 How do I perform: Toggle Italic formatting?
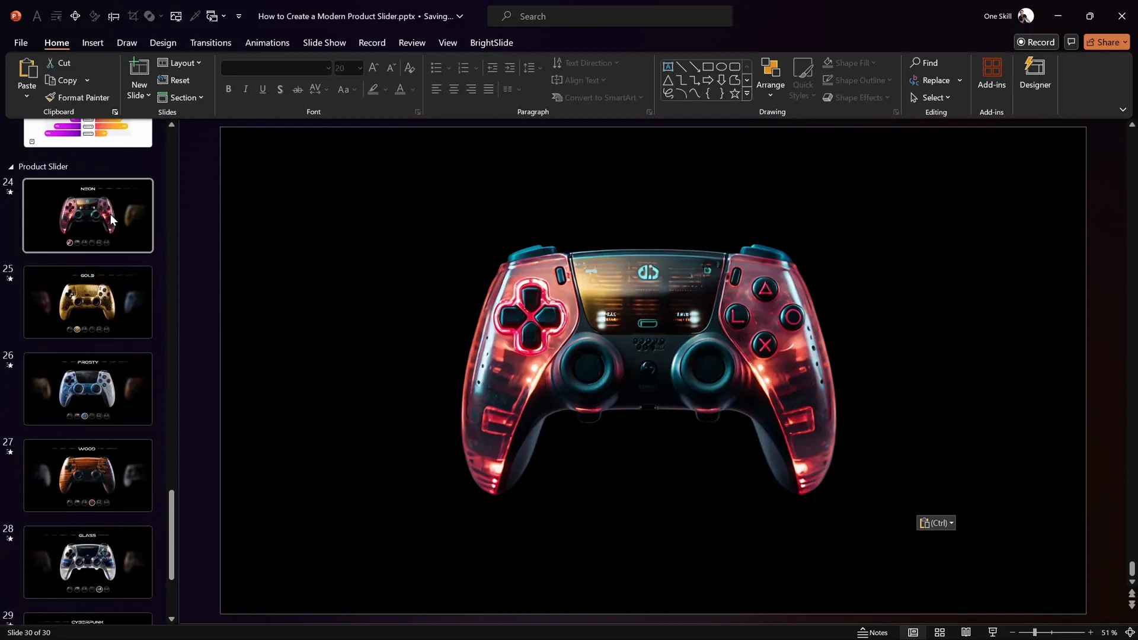point(245,89)
